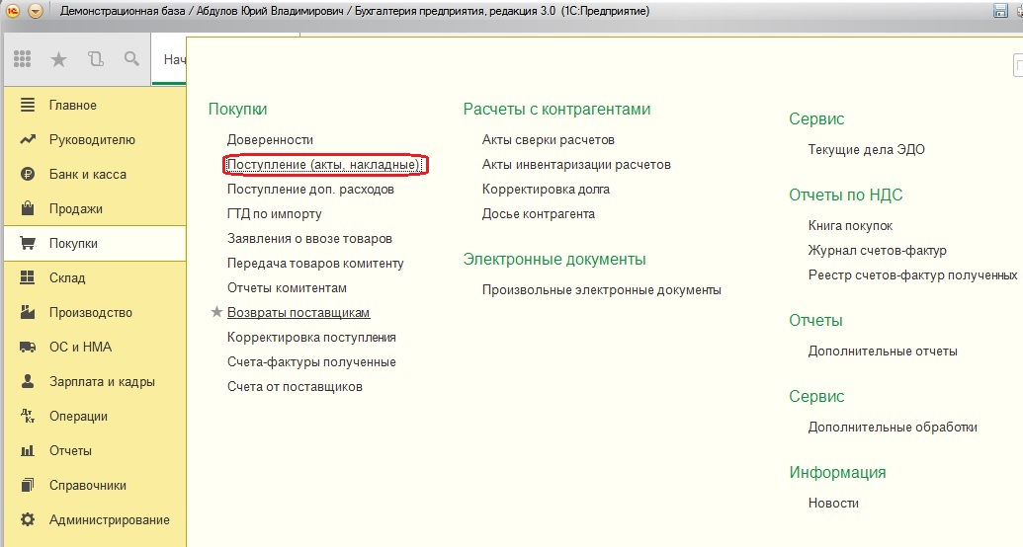Viewport: 1023px width, 547px height.
Task: Click the 1C application logo icon
Action: click(x=13, y=11)
